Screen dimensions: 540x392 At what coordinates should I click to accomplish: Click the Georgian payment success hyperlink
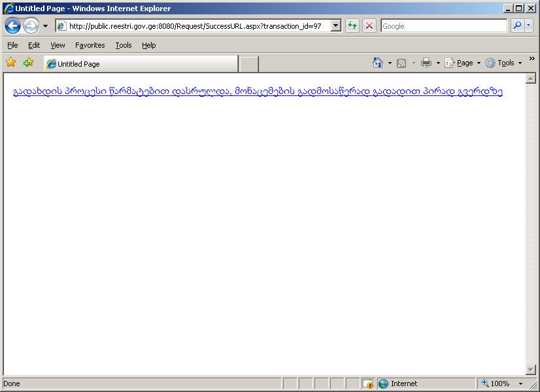tap(258, 91)
